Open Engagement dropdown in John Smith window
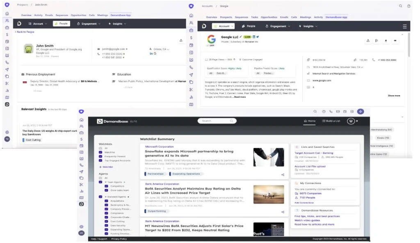This screenshot has width=420, height=243. click(x=89, y=24)
